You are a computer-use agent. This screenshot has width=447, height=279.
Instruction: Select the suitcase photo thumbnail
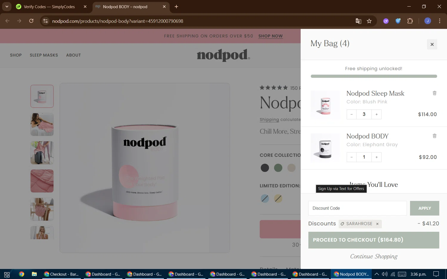point(42,153)
